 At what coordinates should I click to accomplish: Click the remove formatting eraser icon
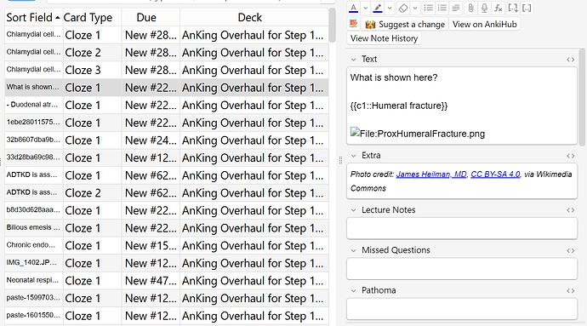point(402,8)
